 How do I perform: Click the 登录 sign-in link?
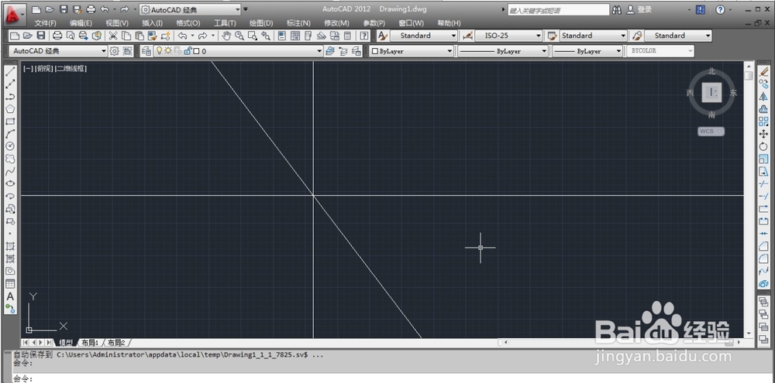point(645,9)
